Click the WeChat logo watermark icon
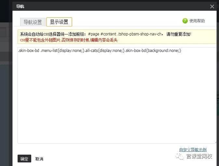 [180, 156]
